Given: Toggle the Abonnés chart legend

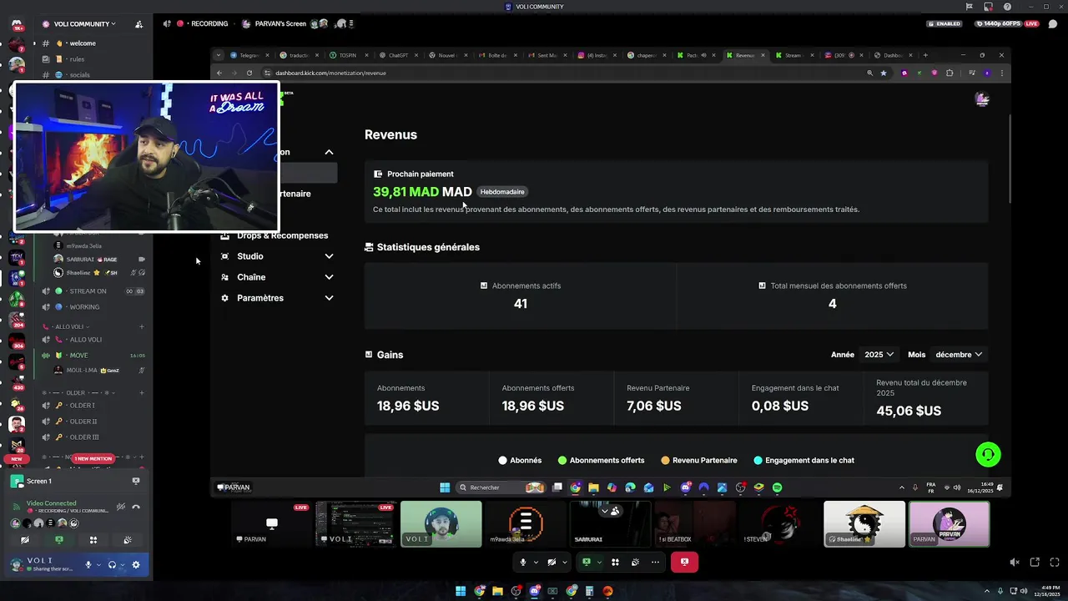Looking at the screenshot, I should click(520, 460).
